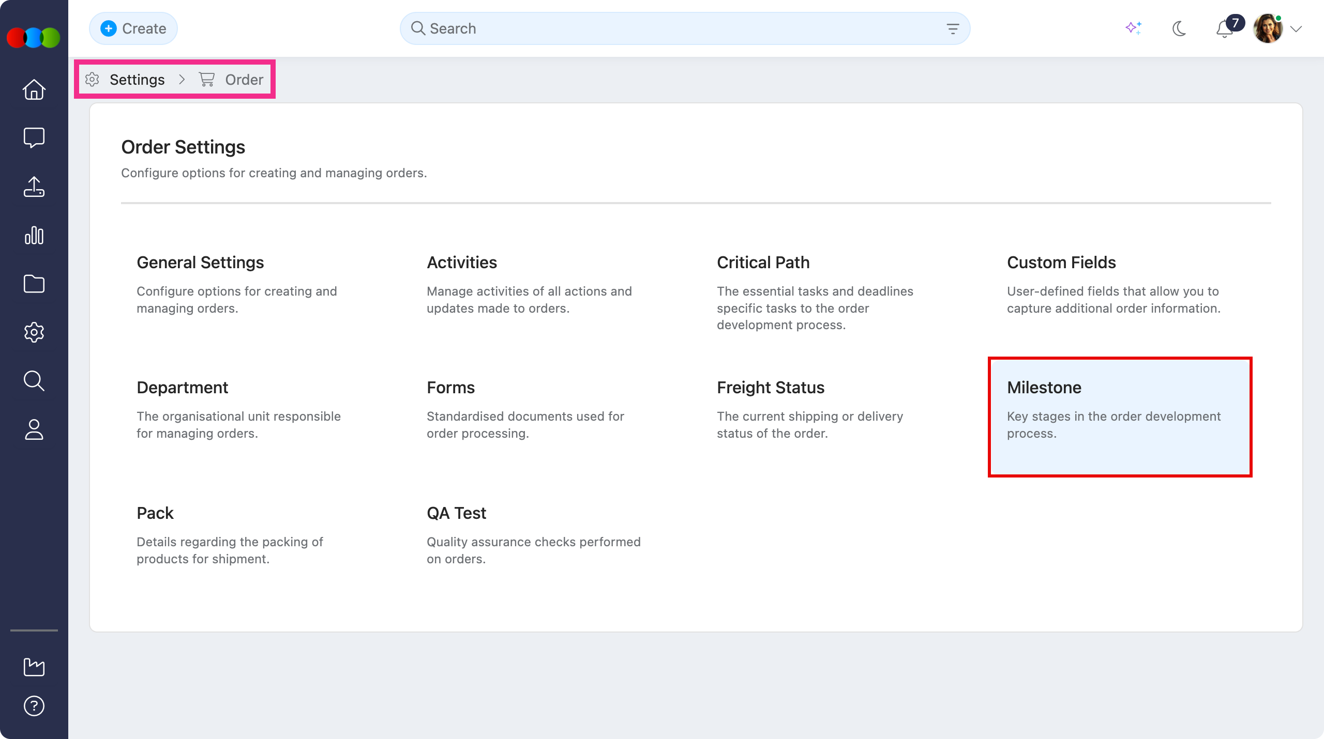The height and width of the screenshot is (739, 1324).
Task: Open QA Test settings card
Action: pyautogui.click(x=539, y=543)
